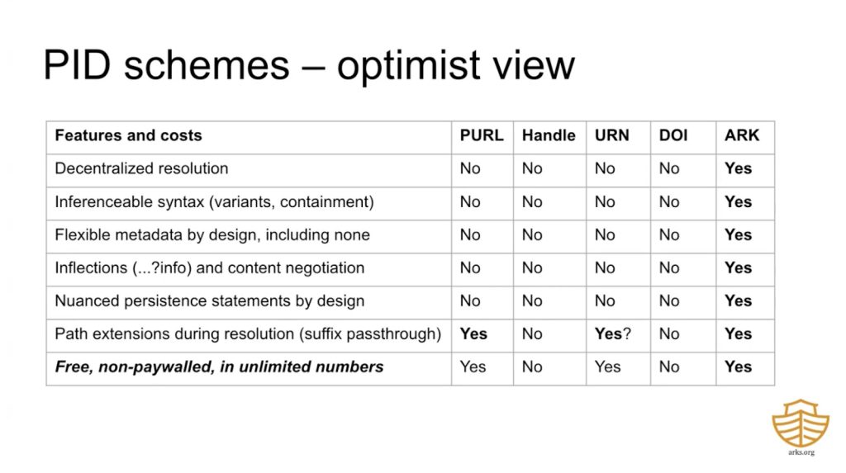
Task: Click 'Flexible metadata by design, including none'
Action: [212, 234]
